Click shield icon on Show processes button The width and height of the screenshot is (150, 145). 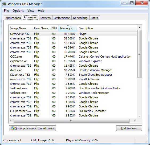coord(13,128)
